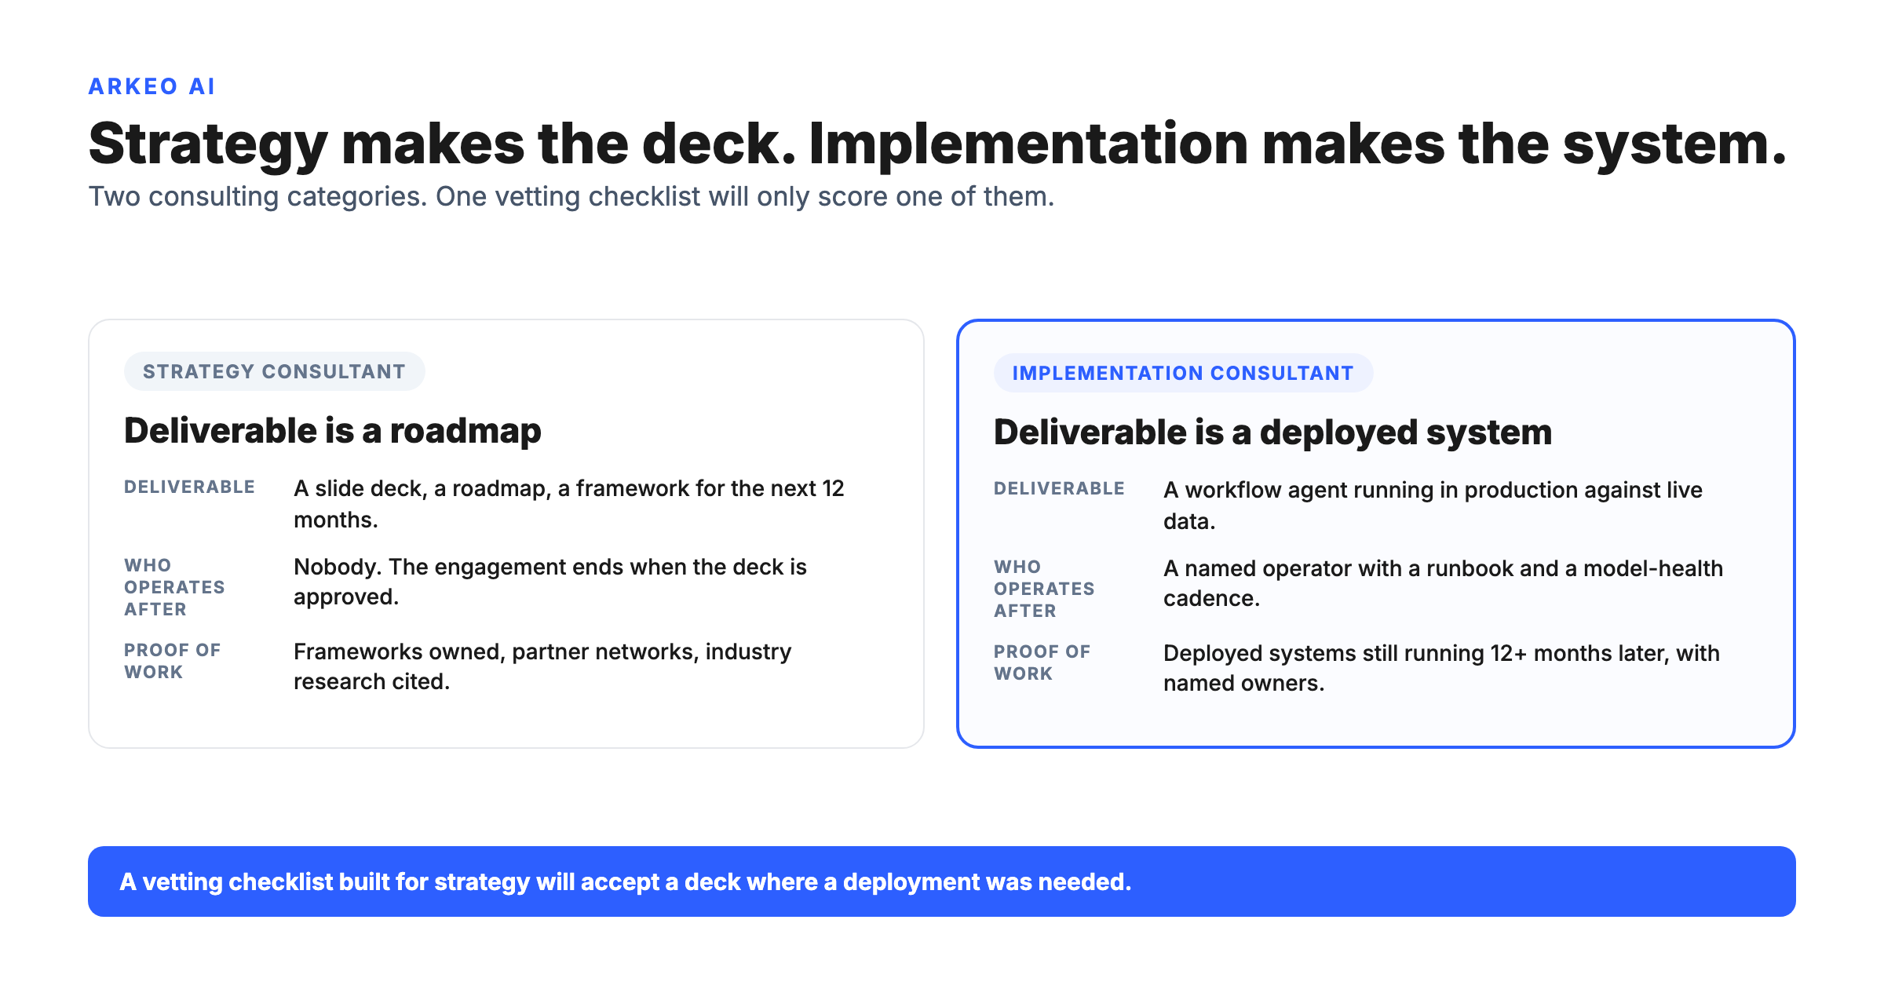Screen dimensions: 1884x989
Task: Click "Frameworks owned, partner networks" text
Action: (542, 666)
